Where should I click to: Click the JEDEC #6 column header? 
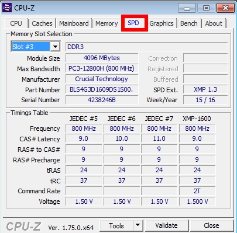point(121,119)
